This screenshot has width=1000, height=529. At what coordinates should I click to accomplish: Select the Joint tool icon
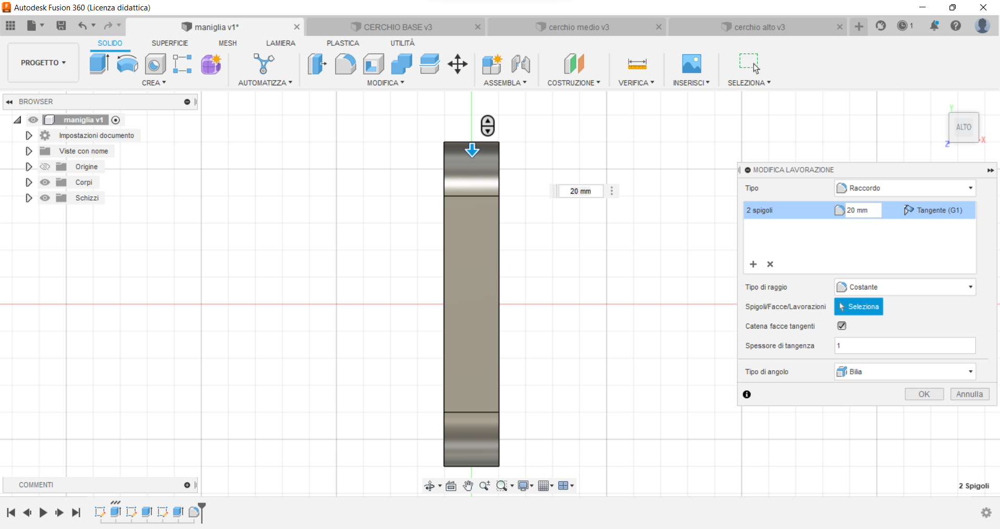pyautogui.click(x=520, y=64)
